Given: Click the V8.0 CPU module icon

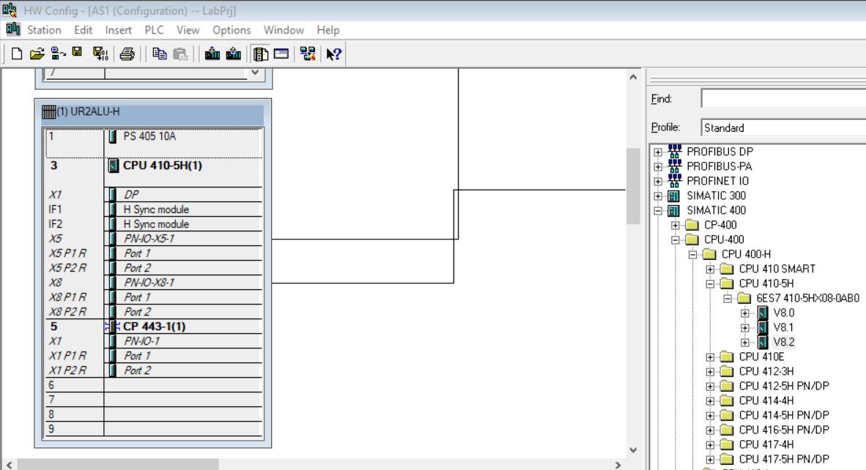Looking at the screenshot, I should (763, 313).
